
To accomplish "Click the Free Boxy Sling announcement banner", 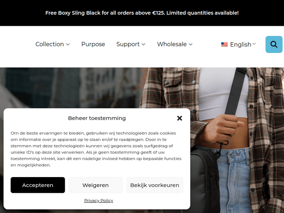I will 142,13.
